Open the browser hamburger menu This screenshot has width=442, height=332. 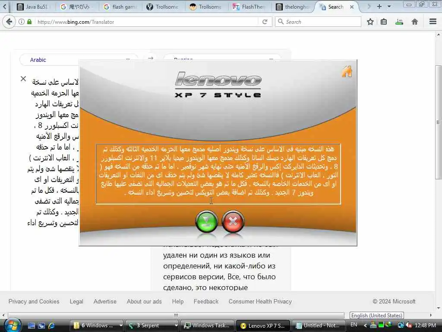pyautogui.click(x=433, y=22)
